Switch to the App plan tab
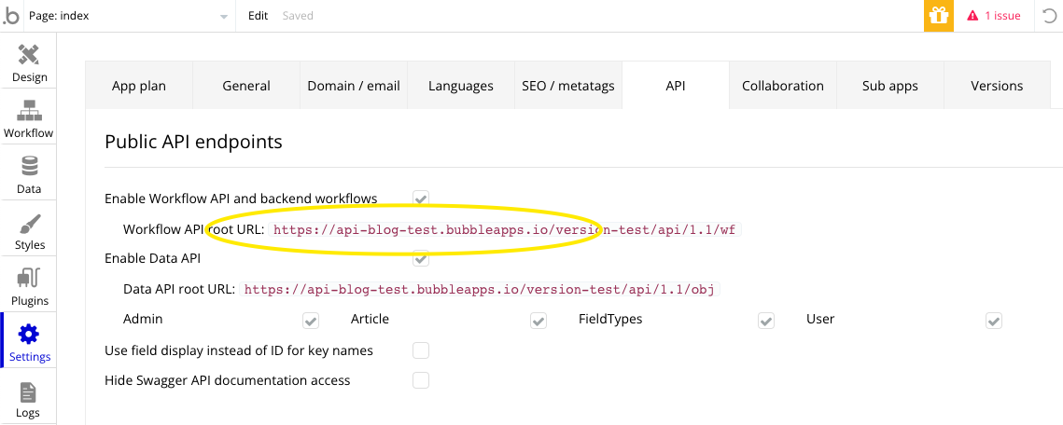 click(x=139, y=85)
